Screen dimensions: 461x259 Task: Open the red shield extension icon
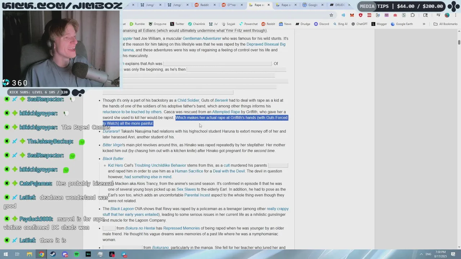[x=361, y=15]
